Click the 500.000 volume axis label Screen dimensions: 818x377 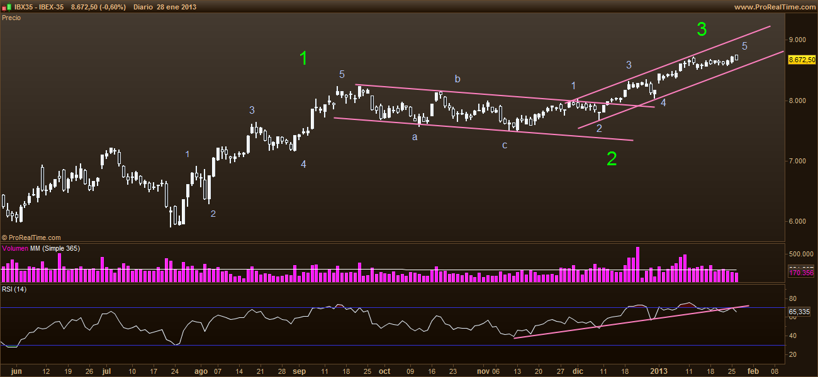(x=802, y=254)
